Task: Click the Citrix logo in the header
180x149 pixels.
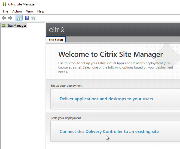Action: 57,30
